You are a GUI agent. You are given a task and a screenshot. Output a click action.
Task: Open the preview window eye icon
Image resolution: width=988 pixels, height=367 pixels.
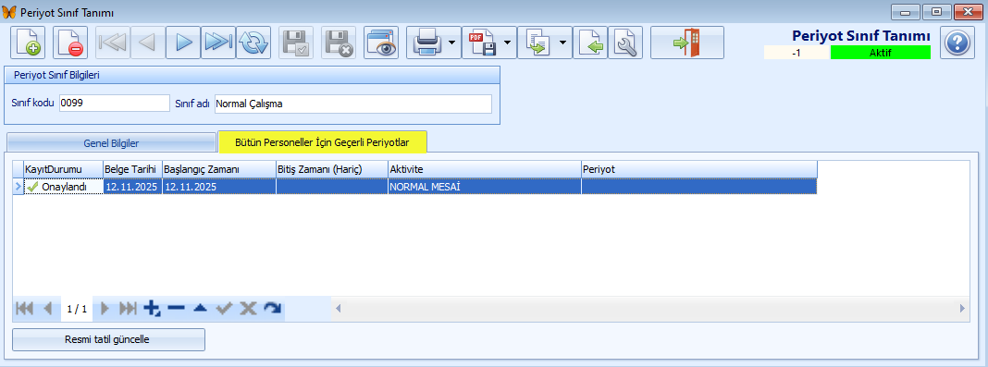(381, 43)
